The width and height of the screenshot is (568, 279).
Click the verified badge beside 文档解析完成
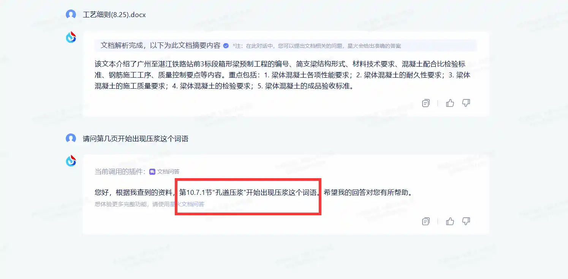click(x=226, y=46)
